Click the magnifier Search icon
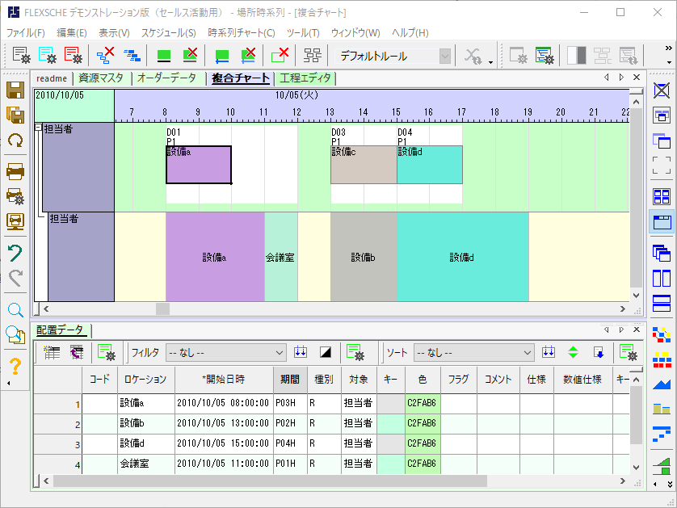The width and height of the screenshot is (677, 508). pyautogui.click(x=15, y=310)
